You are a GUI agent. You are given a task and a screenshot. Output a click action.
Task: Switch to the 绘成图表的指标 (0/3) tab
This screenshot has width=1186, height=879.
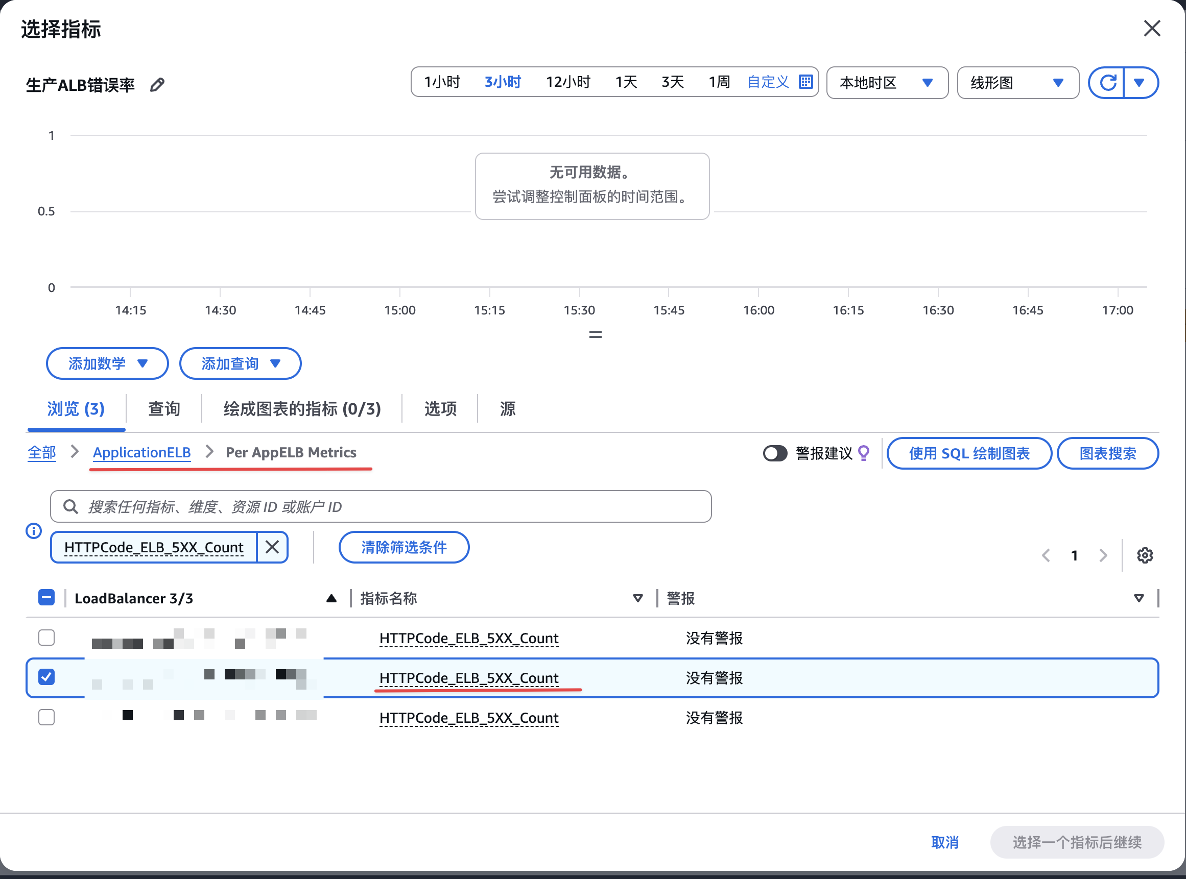tap(302, 409)
